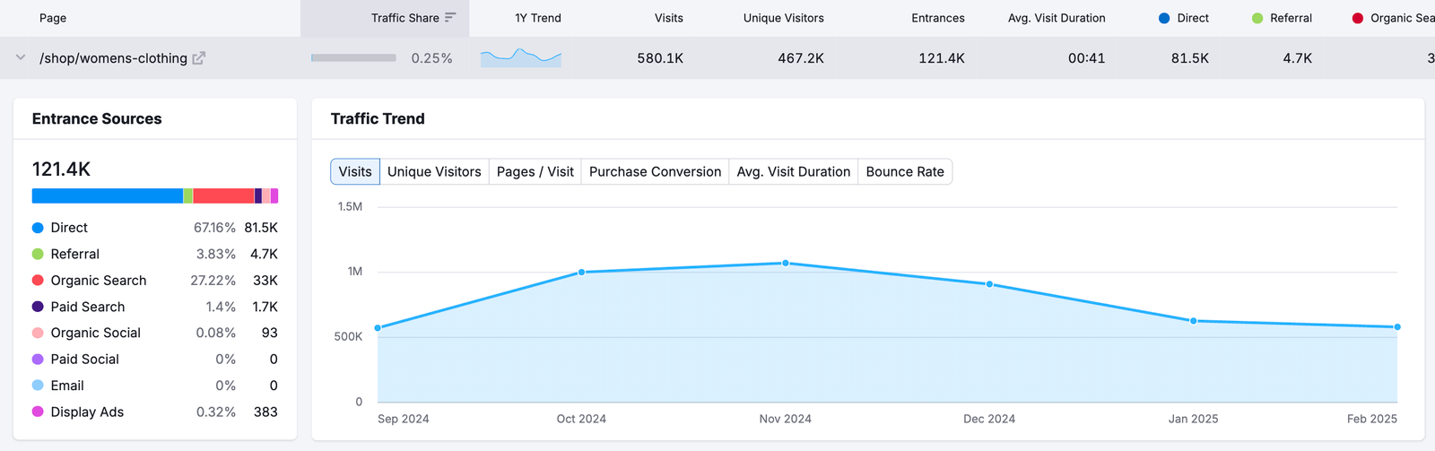Click the Direct blue legend dot
This screenshot has width=1435, height=451.
pyautogui.click(x=38, y=228)
